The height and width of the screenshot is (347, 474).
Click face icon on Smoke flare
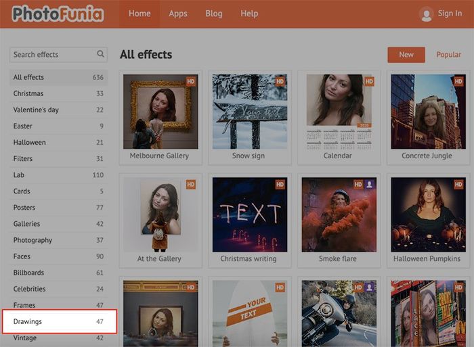(x=369, y=184)
